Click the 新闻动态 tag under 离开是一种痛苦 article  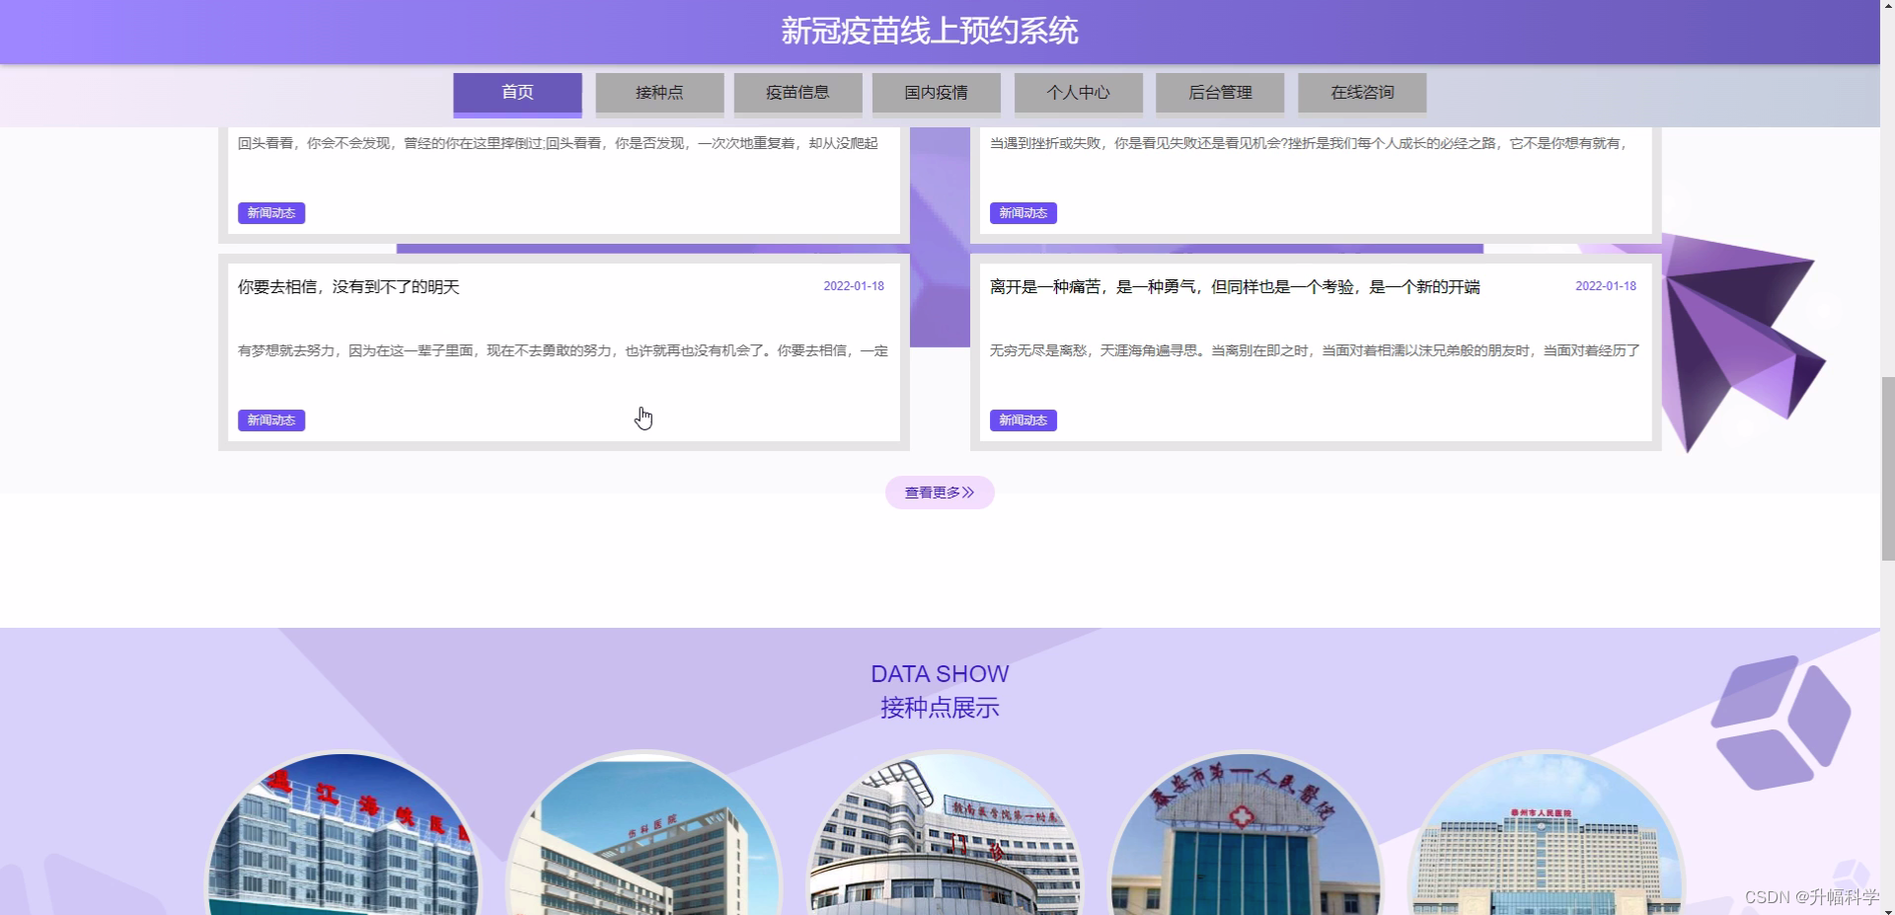(1023, 419)
